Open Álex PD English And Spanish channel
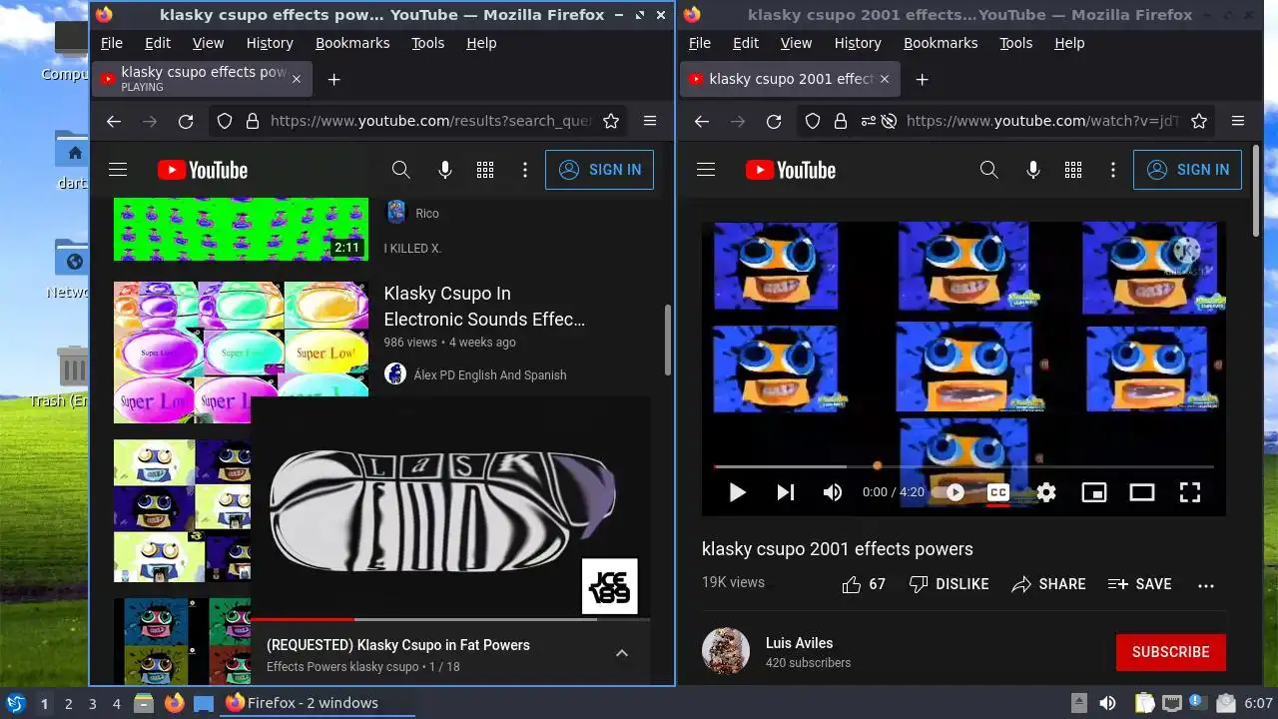 tap(490, 374)
